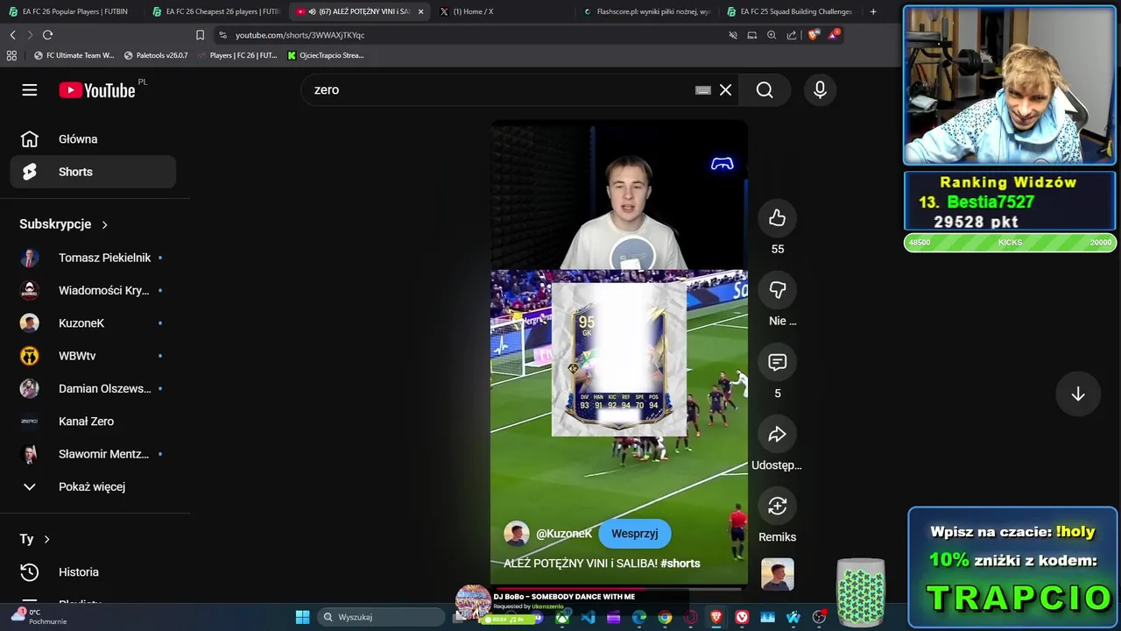This screenshot has width=1121, height=631.
Task: Bookmark this page in the address bar
Action: (x=200, y=35)
